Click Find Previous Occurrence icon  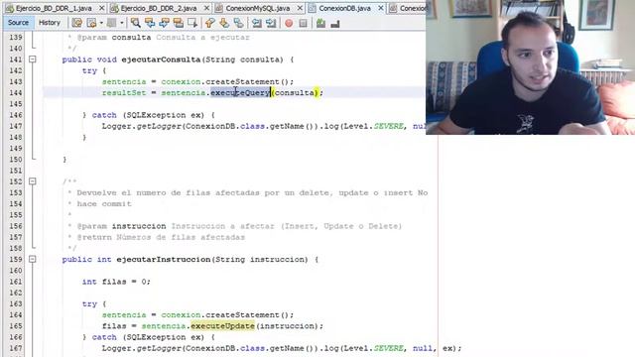point(150,23)
